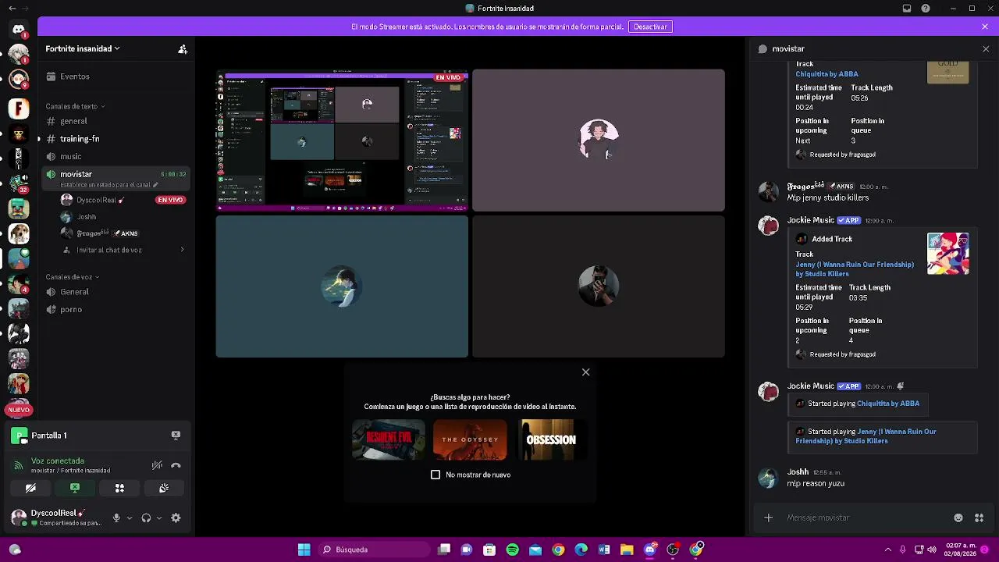Edit the channel status 'Establece un estado para el canal'
The width and height of the screenshot is (999, 562).
click(109, 185)
